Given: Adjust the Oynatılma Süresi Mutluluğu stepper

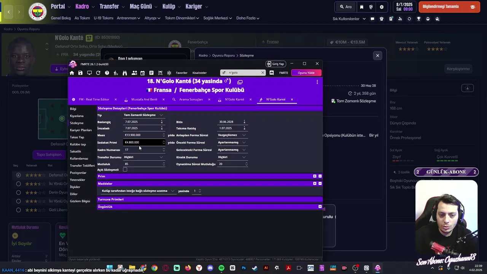Looking at the screenshot, I should coord(246,164).
